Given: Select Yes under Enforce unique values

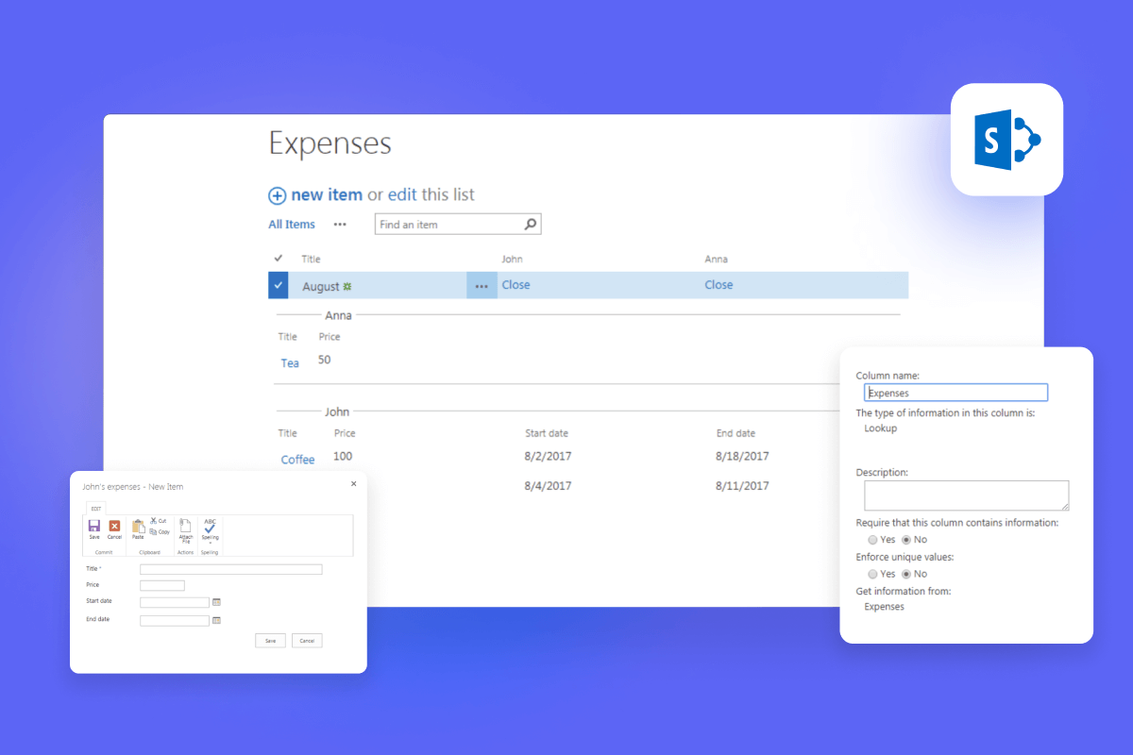Looking at the screenshot, I should coord(873,574).
